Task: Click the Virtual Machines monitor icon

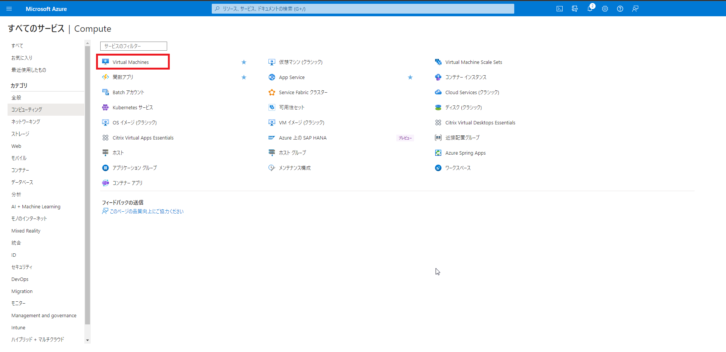Action: click(105, 62)
